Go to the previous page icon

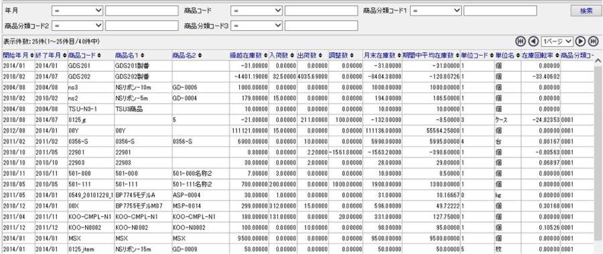point(533,41)
